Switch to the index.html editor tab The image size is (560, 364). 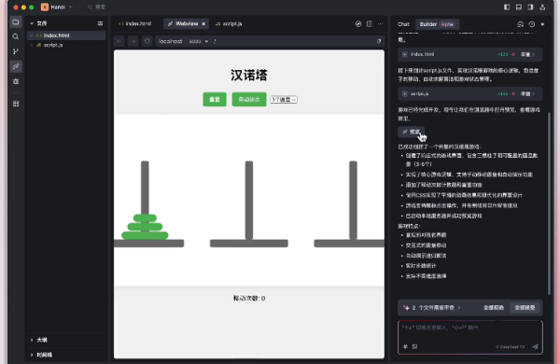(x=135, y=24)
